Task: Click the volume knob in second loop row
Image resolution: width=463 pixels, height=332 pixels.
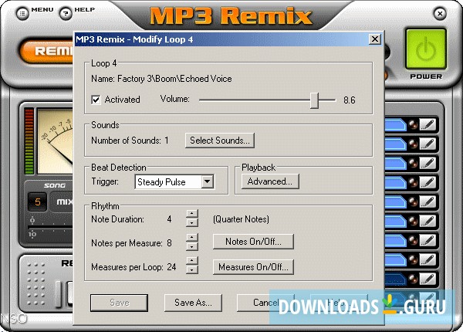Action: pyautogui.click(x=413, y=144)
